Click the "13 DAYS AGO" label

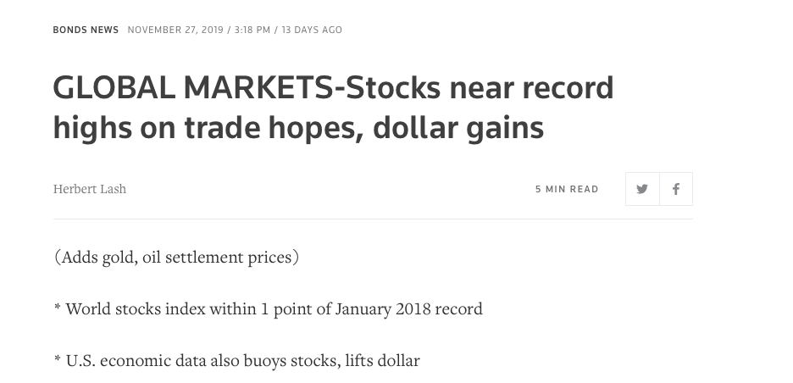coord(312,30)
